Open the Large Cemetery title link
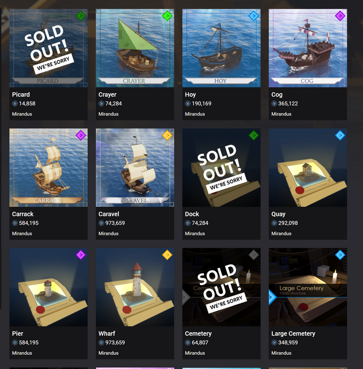The height and width of the screenshot is (369, 363). coord(293,334)
